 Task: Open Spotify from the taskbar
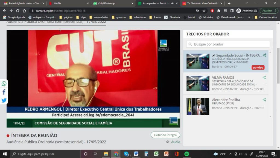tap(186, 154)
